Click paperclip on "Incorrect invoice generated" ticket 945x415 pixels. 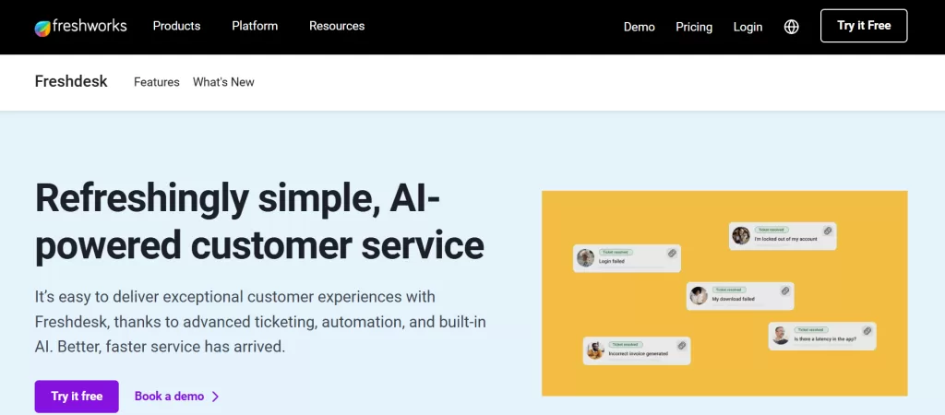pos(681,345)
